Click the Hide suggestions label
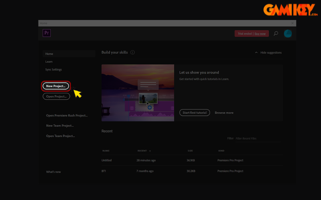The height and width of the screenshot is (200, 321). pyautogui.click(x=271, y=53)
